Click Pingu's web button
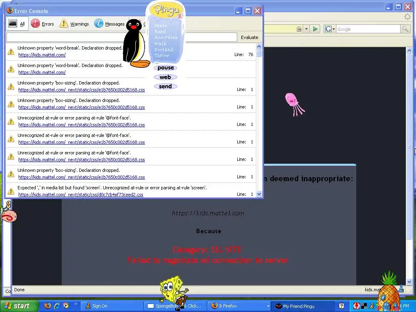 [165, 77]
